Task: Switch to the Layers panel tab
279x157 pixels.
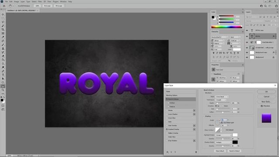Action: tap(248, 12)
